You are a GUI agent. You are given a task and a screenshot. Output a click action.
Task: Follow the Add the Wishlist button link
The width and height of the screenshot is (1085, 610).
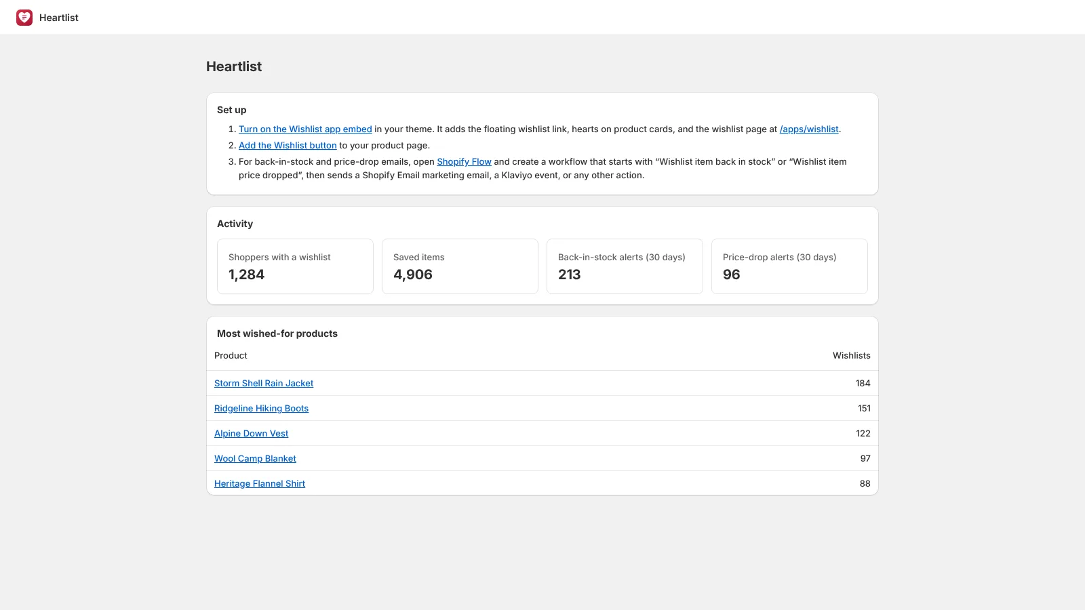(x=288, y=146)
